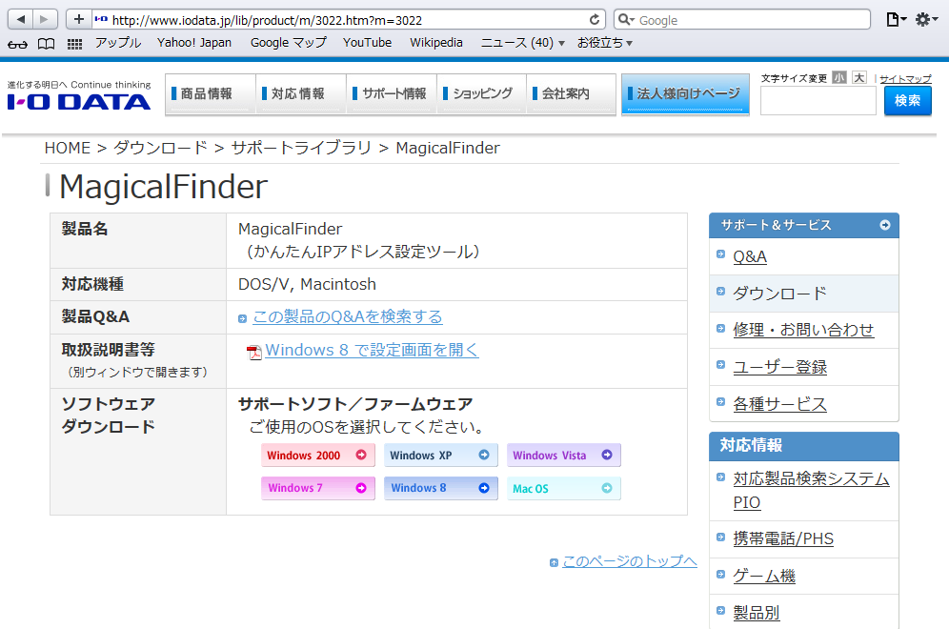Focus the browser URL address field

coord(348,20)
